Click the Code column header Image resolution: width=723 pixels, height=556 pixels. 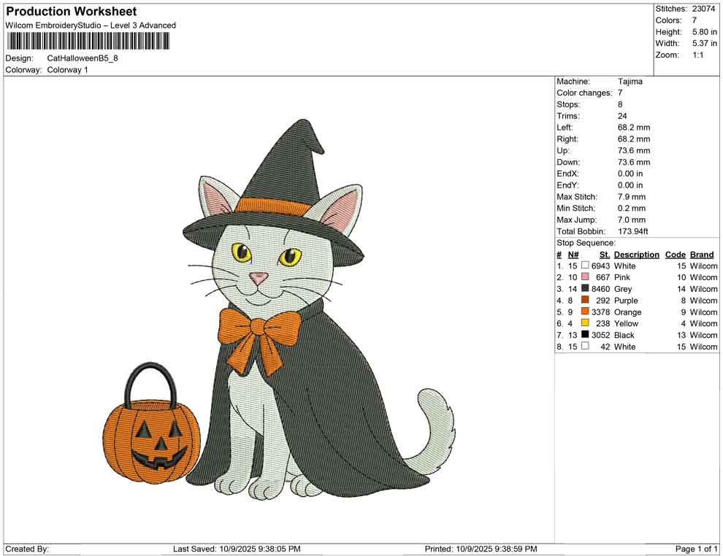point(675,255)
